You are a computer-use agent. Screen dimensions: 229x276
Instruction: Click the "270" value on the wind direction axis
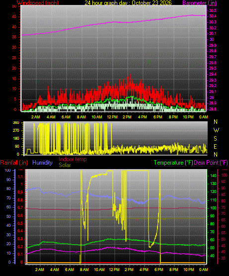tap(16, 131)
